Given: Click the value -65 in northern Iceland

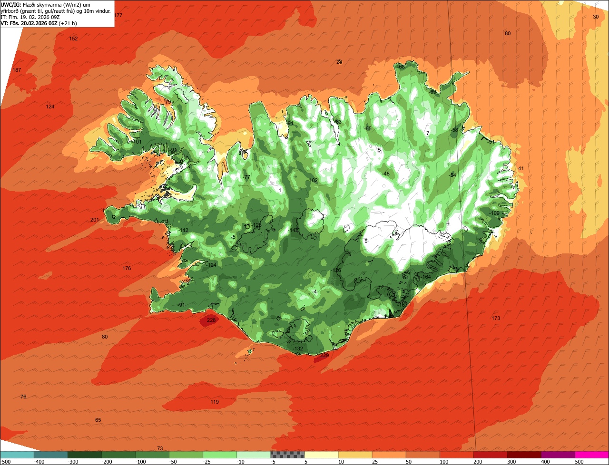Looking at the screenshot, I should point(367,128).
